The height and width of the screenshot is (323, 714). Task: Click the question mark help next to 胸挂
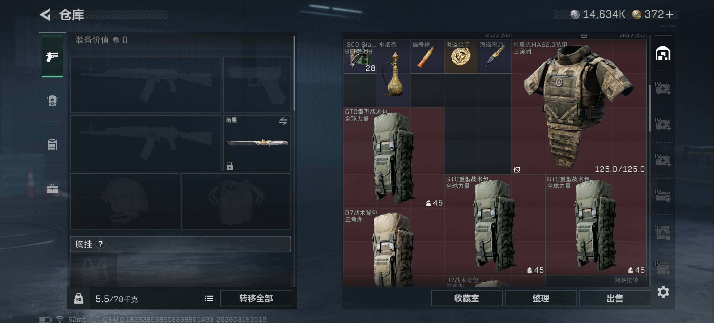[100, 244]
